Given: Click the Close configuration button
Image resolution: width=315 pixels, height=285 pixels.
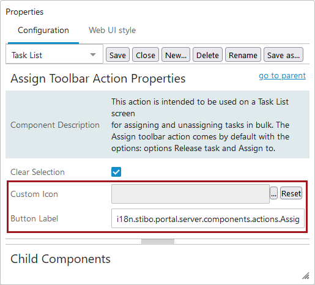Looking at the screenshot, I should 146,54.
